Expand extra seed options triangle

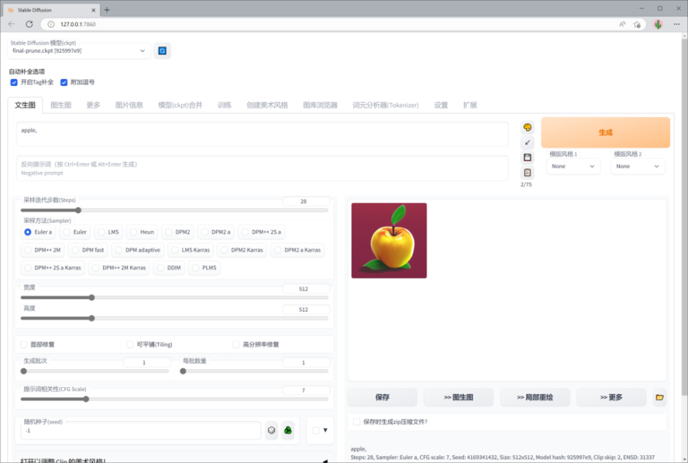(325, 430)
